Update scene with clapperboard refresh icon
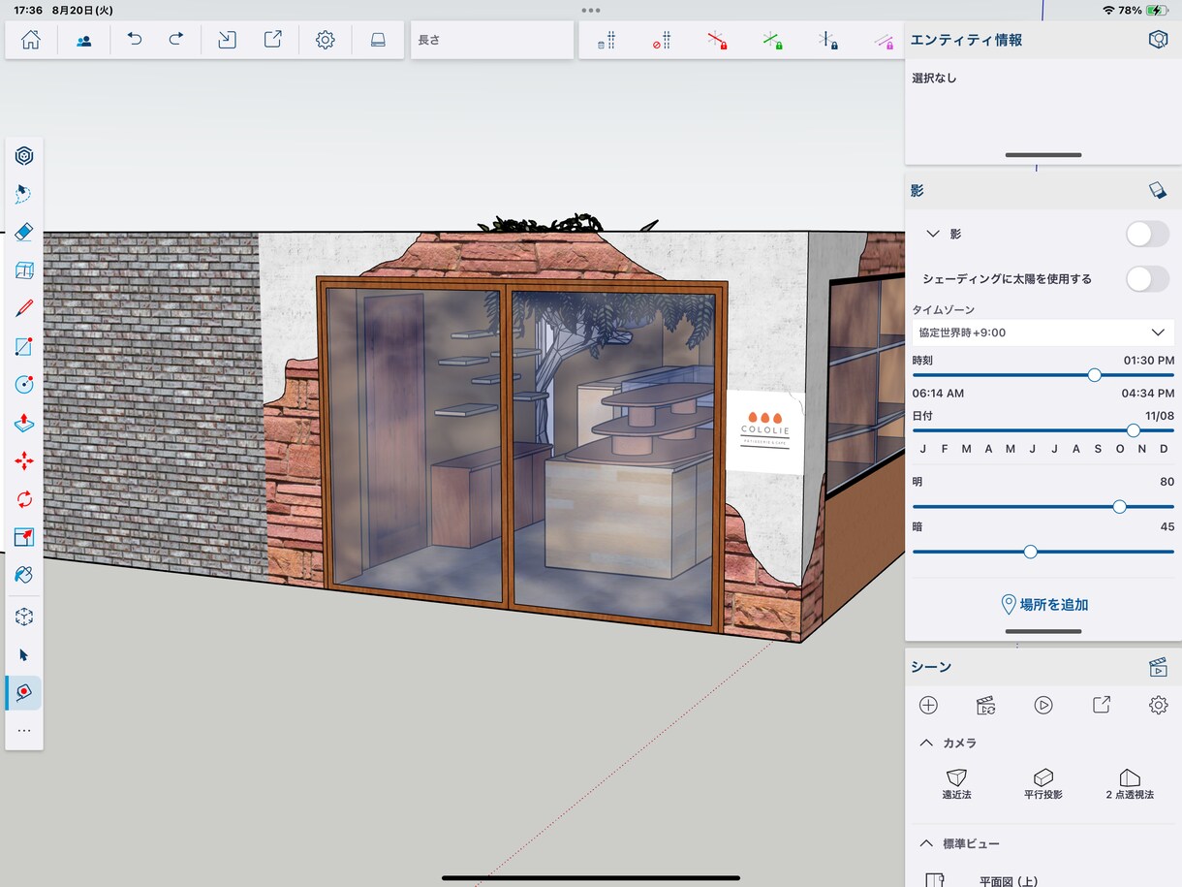 (986, 706)
